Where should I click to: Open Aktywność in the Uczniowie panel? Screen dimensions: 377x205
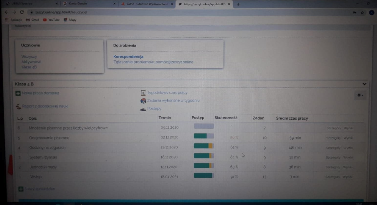31,62
